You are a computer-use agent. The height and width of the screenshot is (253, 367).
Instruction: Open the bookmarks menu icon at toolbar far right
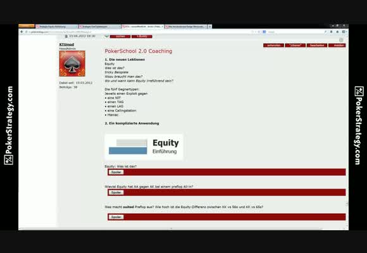coord(344,32)
